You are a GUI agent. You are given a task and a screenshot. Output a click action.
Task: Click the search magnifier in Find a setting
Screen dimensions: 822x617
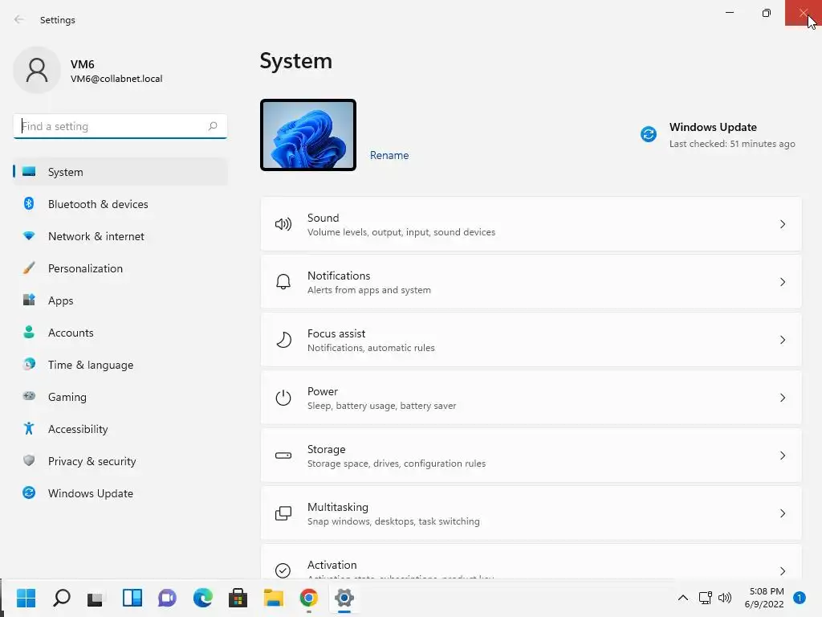[213, 126]
